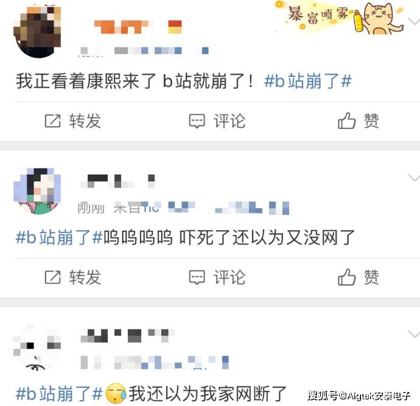The height and width of the screenshot is (406, 420).
Task: Open the comment icon under the first post
Action: point(197,121)
